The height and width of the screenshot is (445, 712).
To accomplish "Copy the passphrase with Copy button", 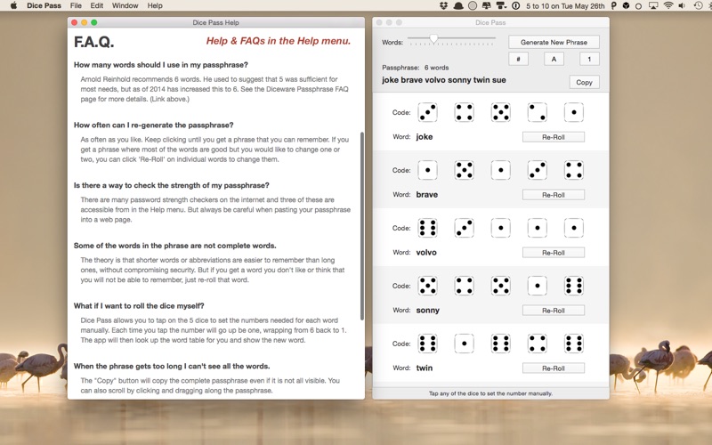I will coord(584,82).
